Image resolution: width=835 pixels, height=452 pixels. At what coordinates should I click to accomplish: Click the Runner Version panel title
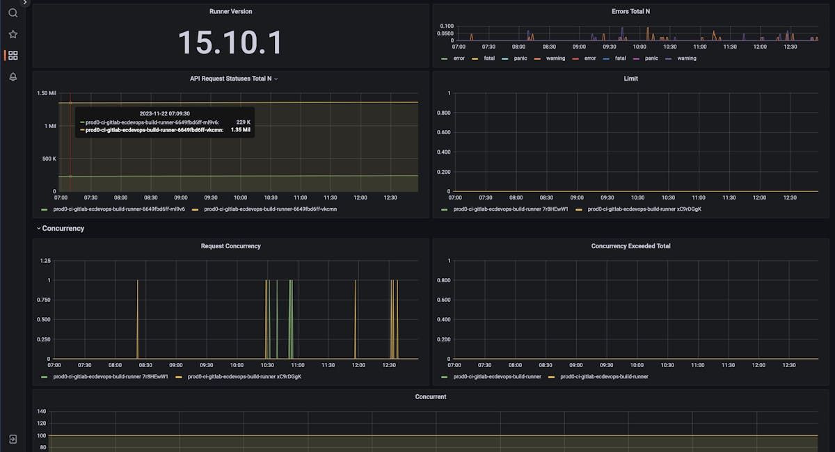point(230,11)
